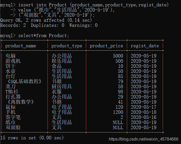Select the 签字笔 product name cell
181x144 pixels.
(x=13, y=117)
